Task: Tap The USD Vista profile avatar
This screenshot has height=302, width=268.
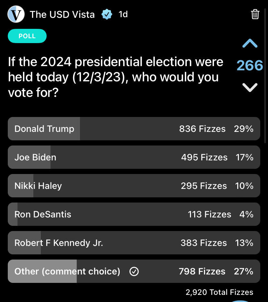Action: pos(16,14)
